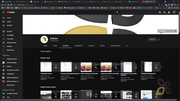Go back with browser back arrow
The width and height of the screenshot is (180, 101).
point(2,5)
